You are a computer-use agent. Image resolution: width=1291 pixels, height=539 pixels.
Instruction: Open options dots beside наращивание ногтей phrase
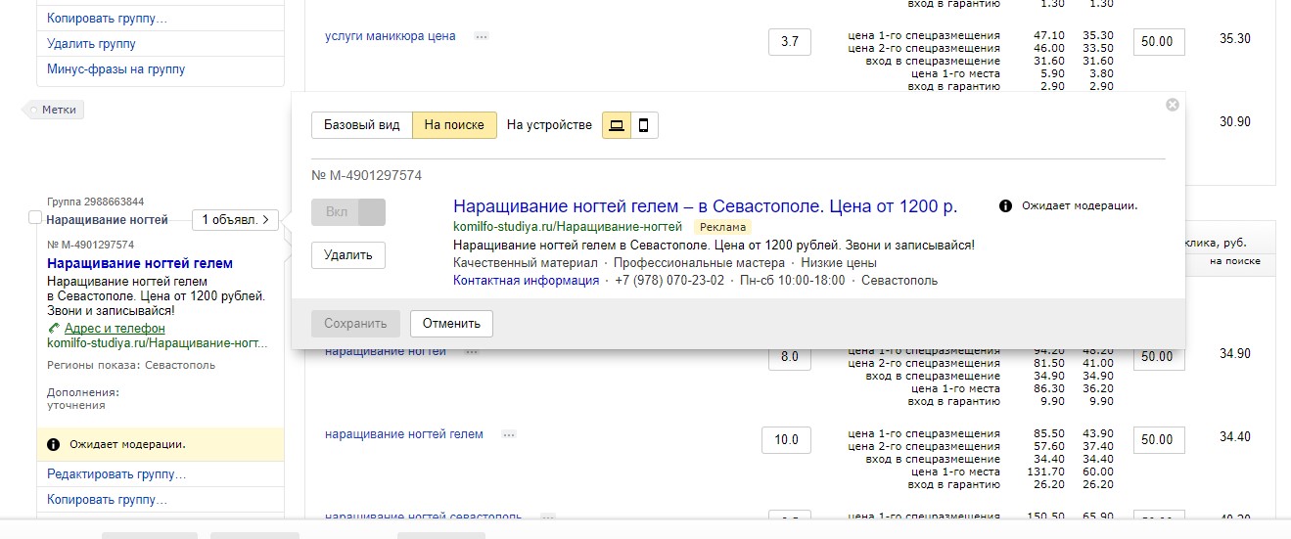coord(471,351)
